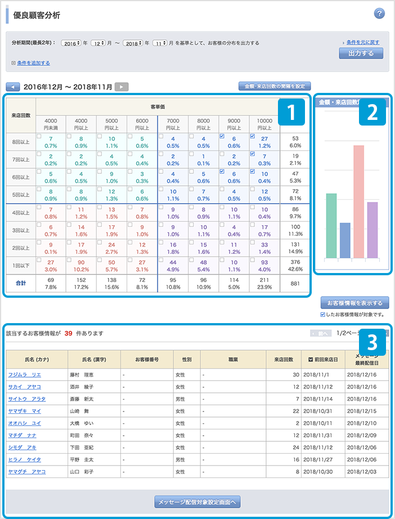Check the 8回以上 4000円未満 cell checkbox
This screenshot has height=519, width=395.
(39, 137)
